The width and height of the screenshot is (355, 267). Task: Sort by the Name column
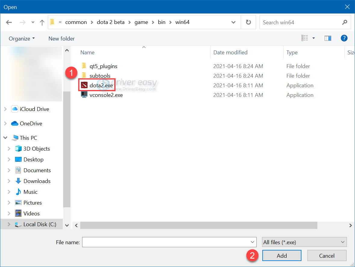point(87,52)
